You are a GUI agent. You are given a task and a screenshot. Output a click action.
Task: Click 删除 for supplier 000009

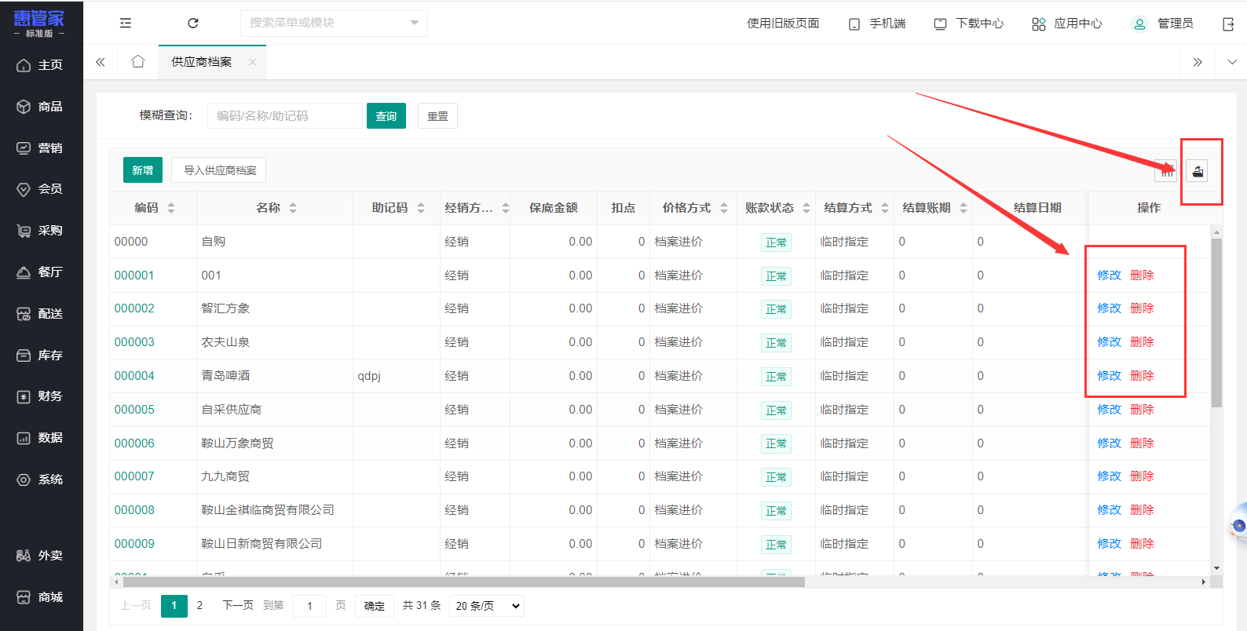[x=1142, y=544]
